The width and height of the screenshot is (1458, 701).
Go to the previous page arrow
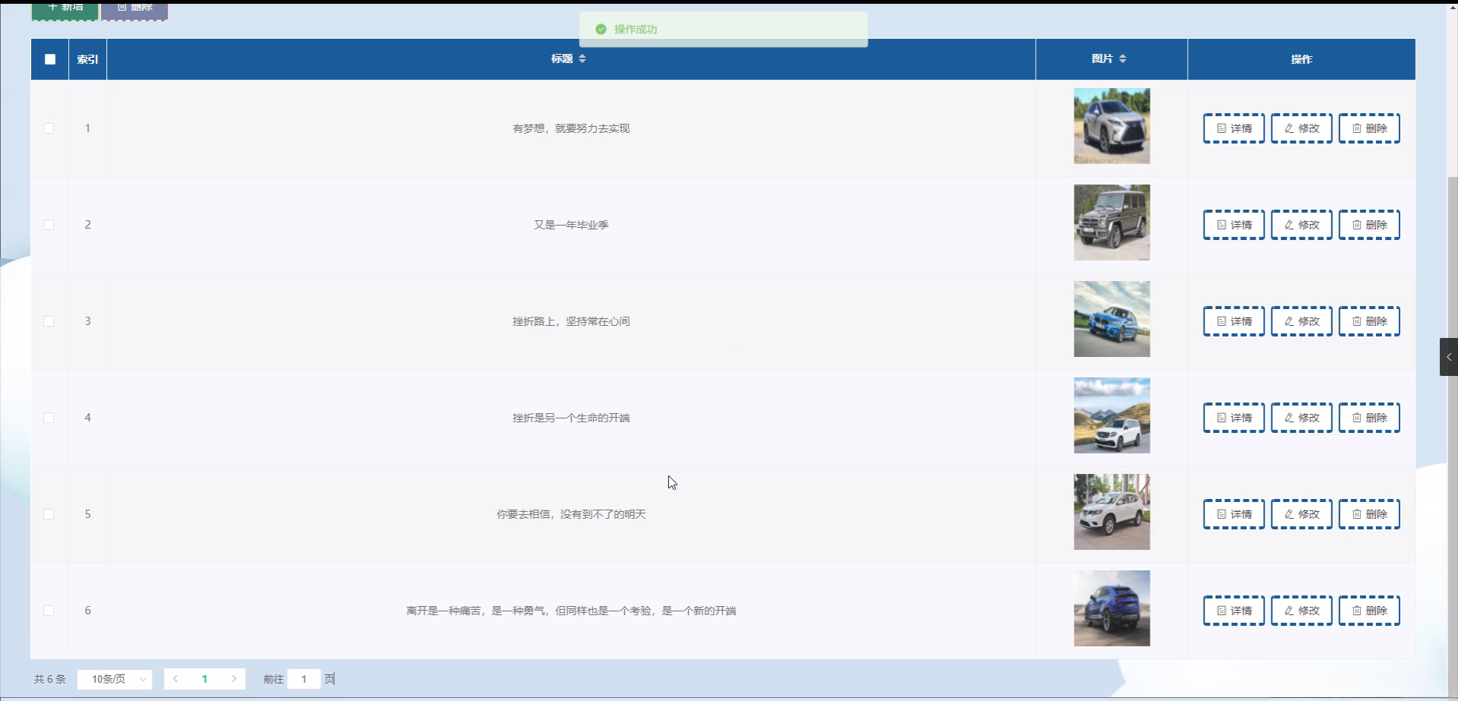[175, 679]
